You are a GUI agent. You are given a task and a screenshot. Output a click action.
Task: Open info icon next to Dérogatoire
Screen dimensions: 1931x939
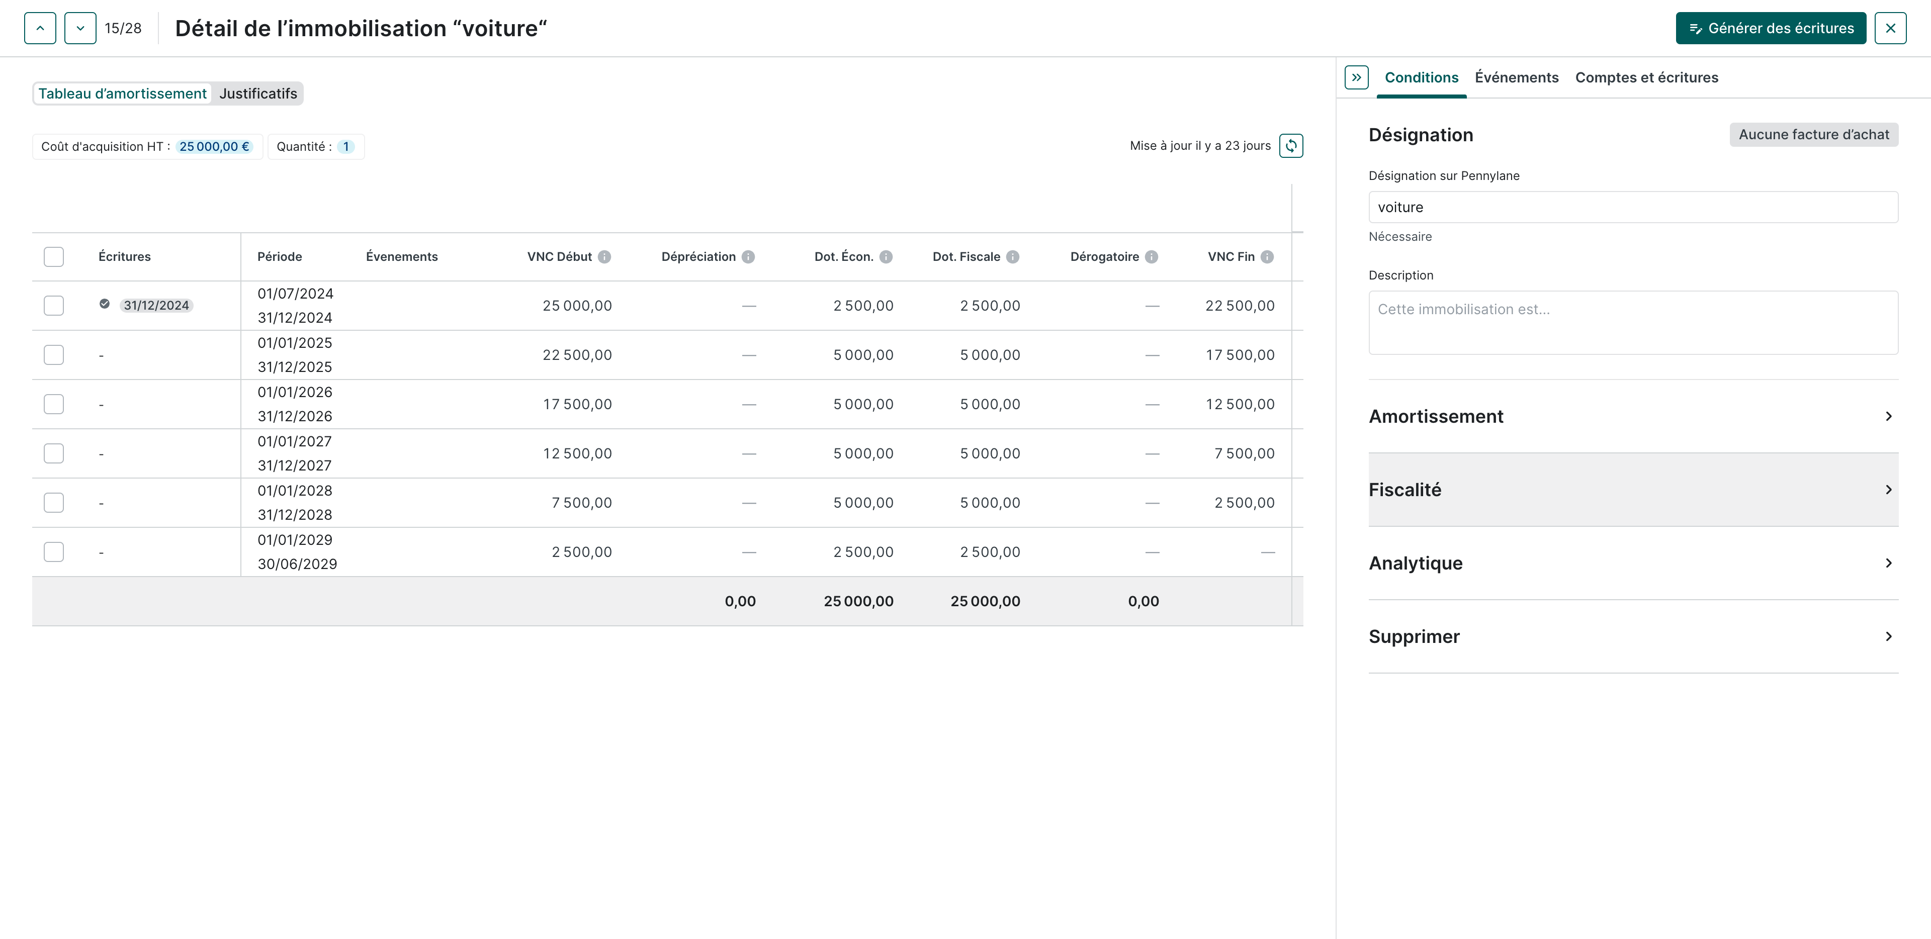click(1152, 257)
